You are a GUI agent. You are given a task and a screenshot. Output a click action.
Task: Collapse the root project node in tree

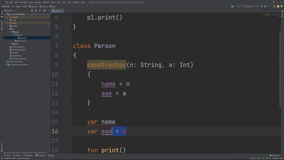click(x=5, y=14)
